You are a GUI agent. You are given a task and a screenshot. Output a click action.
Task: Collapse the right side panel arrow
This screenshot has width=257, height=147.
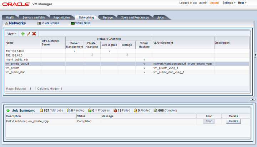255,55
